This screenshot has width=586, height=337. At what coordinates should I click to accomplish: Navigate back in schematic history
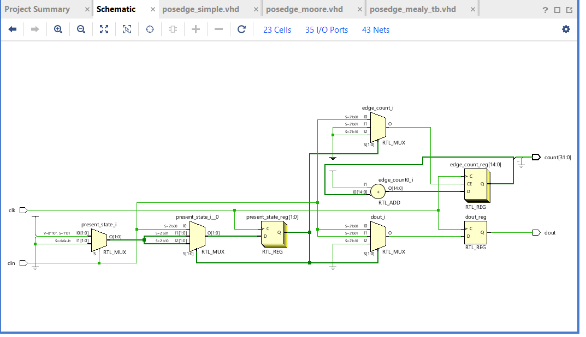pos(12,29)
